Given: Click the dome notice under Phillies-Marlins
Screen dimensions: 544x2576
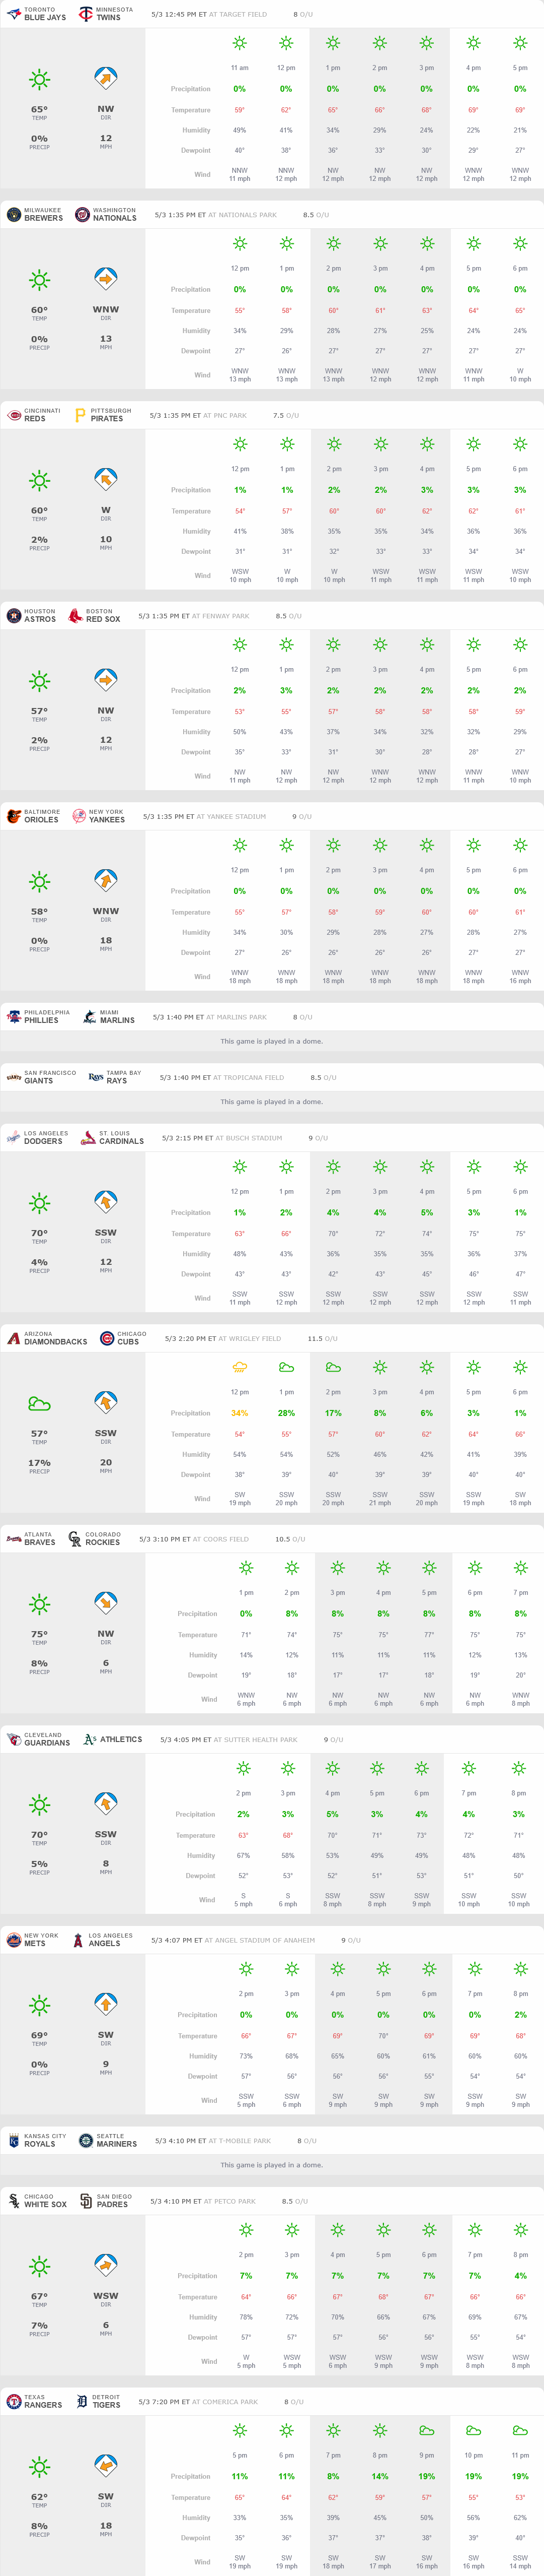Looking at the screenshot, I should (272, 1041).
